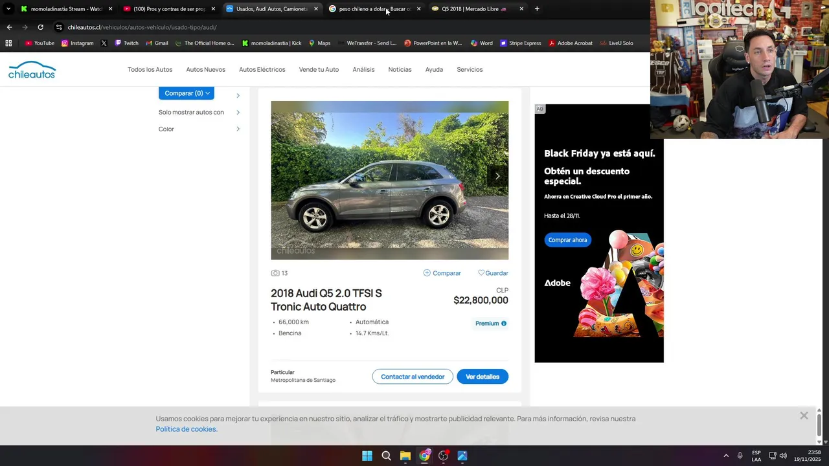The image size is (829, 466).
Task: Open the Adobe Acrobat bookmark
Action: point(571,43)
